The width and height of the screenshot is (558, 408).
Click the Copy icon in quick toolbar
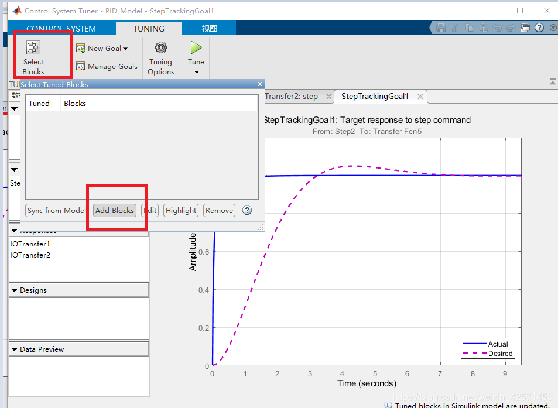tap(470, 28)
